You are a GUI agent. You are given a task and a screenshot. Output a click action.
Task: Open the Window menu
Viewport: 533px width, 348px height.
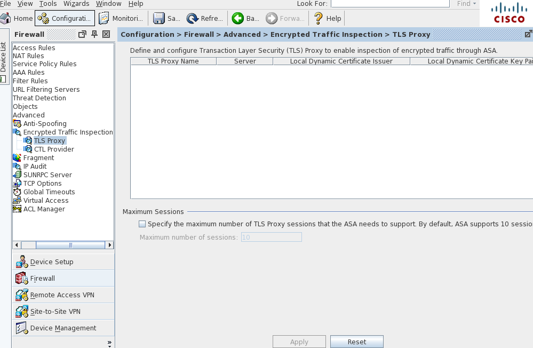(x=109, y=4)
